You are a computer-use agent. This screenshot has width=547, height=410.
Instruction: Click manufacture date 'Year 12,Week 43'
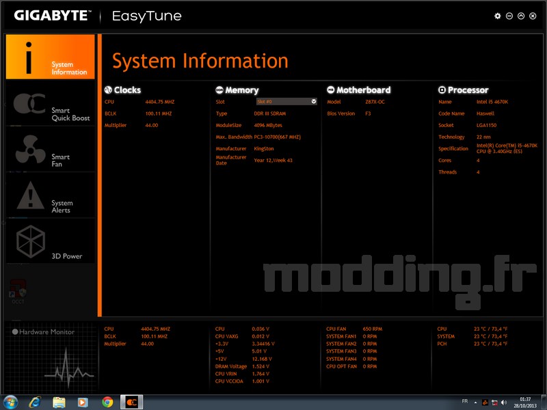click(x=273, y=161)
